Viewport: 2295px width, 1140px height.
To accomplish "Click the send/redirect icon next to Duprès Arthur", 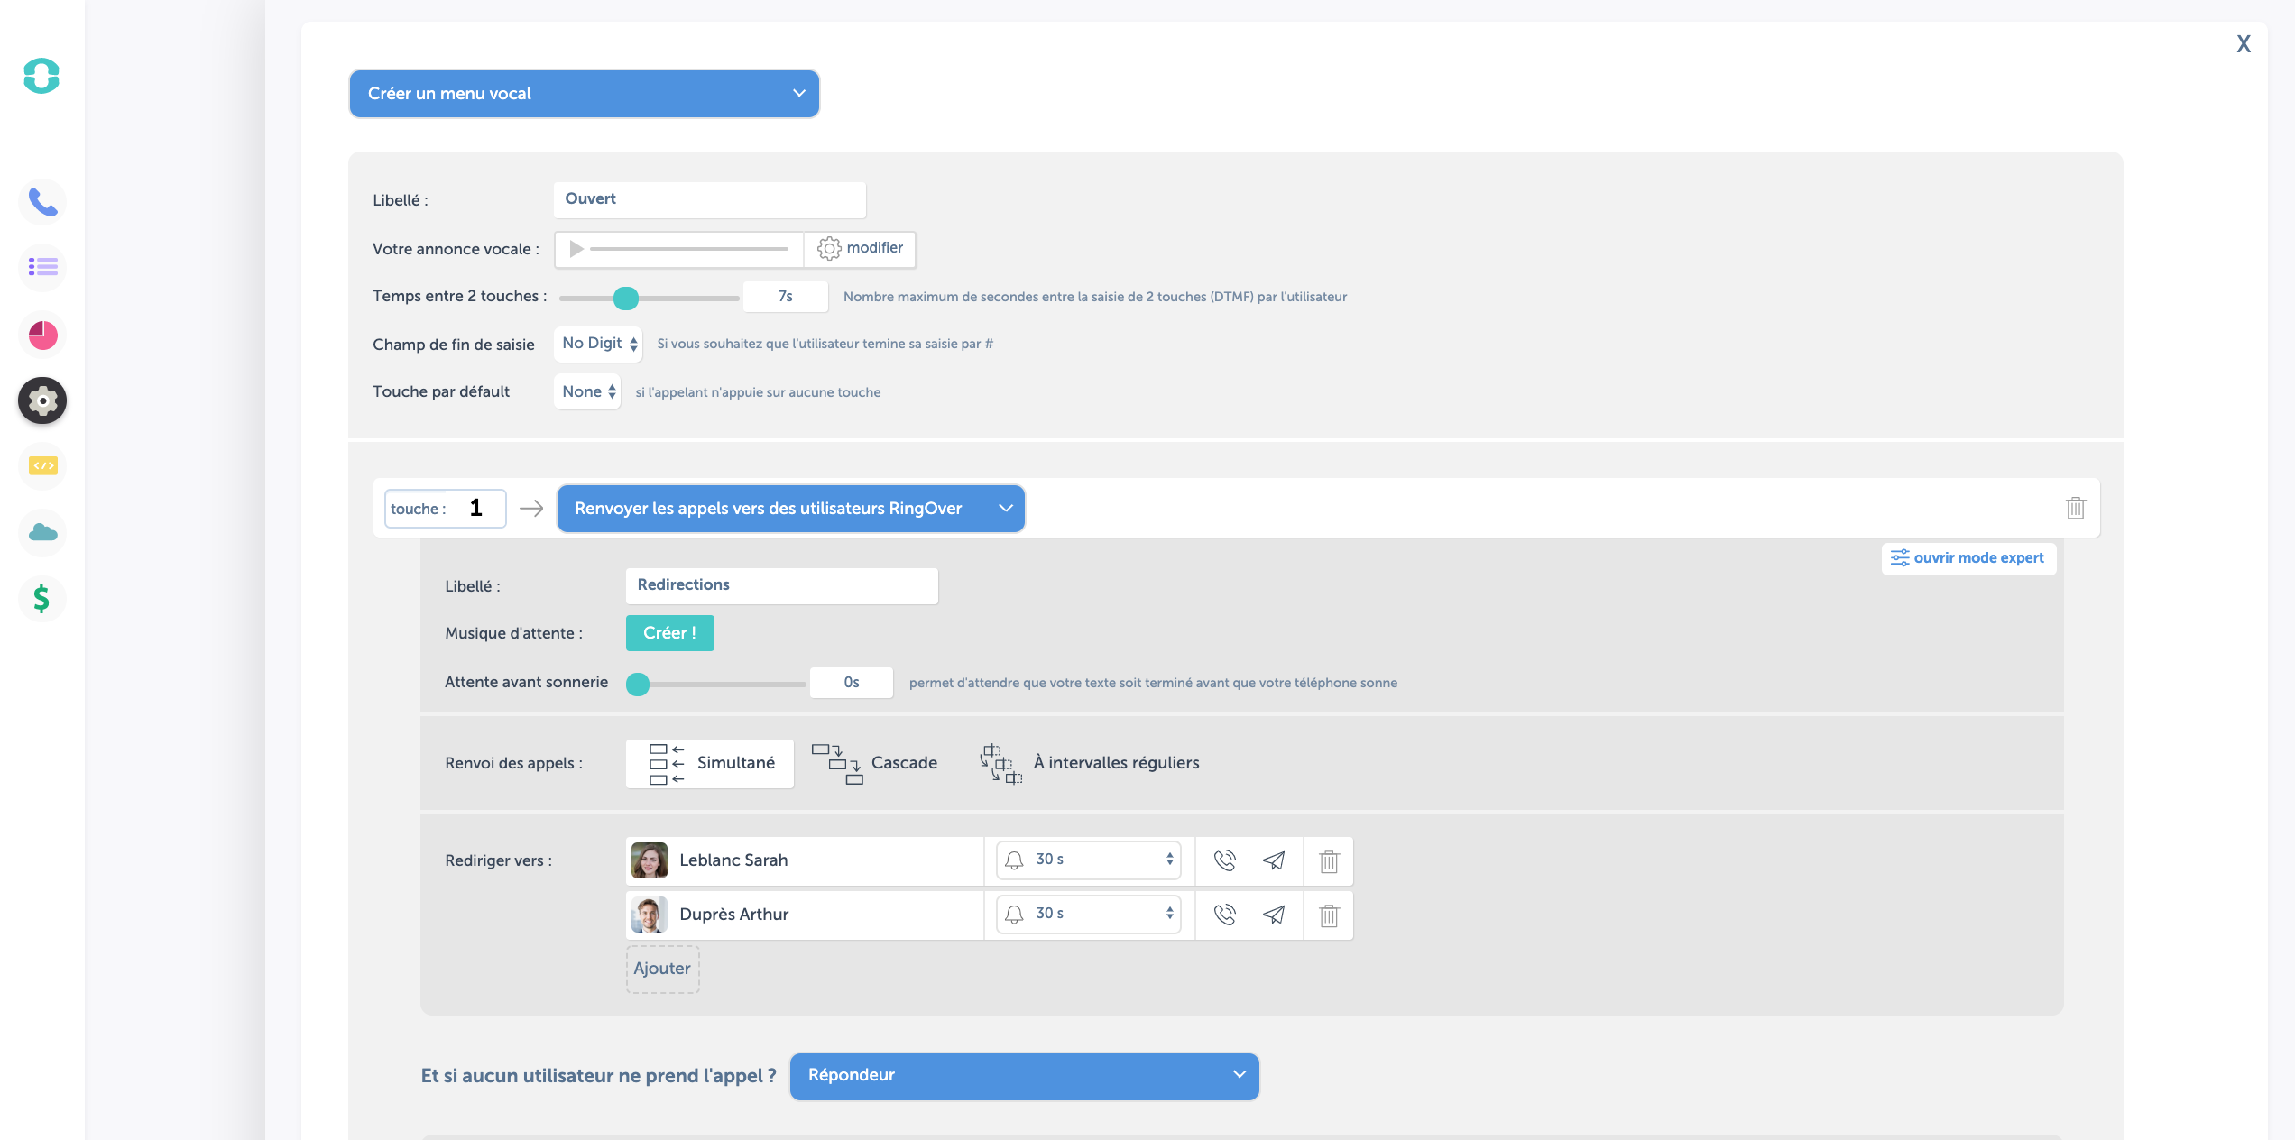I will click(1274, 913).
